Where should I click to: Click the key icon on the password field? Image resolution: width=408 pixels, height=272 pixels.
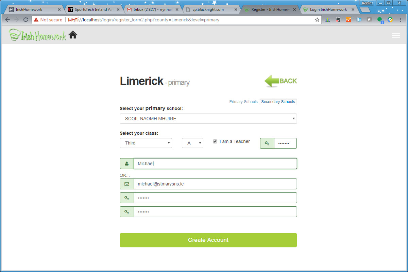126,198
